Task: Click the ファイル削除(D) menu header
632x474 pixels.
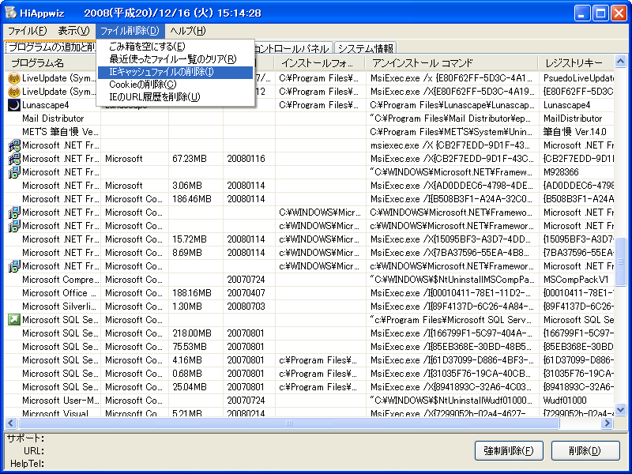Action: tap(130, 31)
